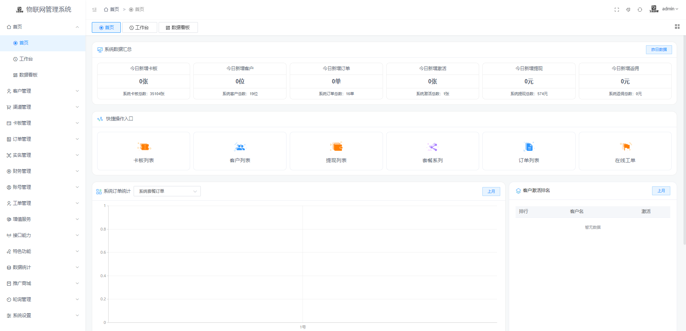
Task: Click the 增值服务 sidebar icon
Action: pos(9,219)
